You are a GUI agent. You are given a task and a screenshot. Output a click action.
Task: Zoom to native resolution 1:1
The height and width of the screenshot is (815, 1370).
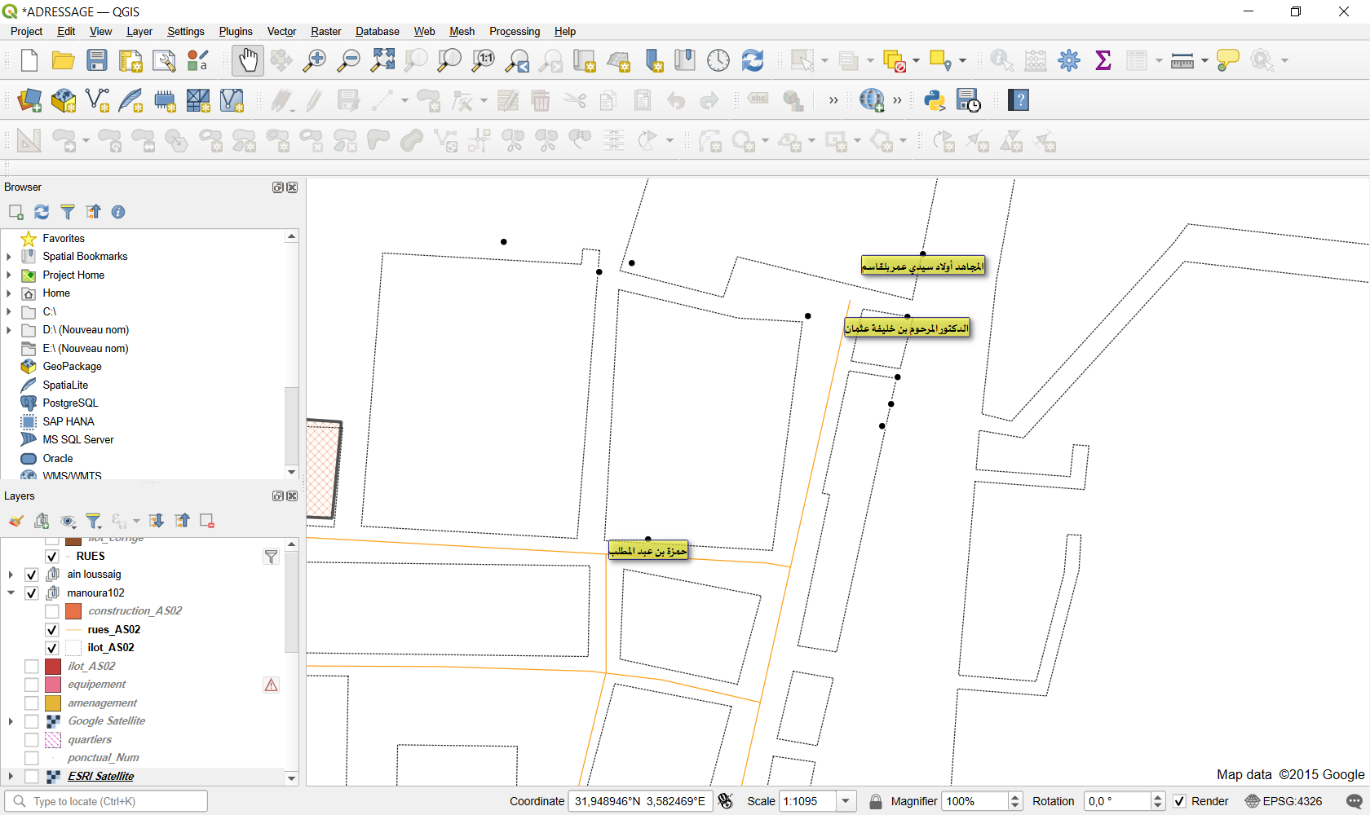(484, 60)
